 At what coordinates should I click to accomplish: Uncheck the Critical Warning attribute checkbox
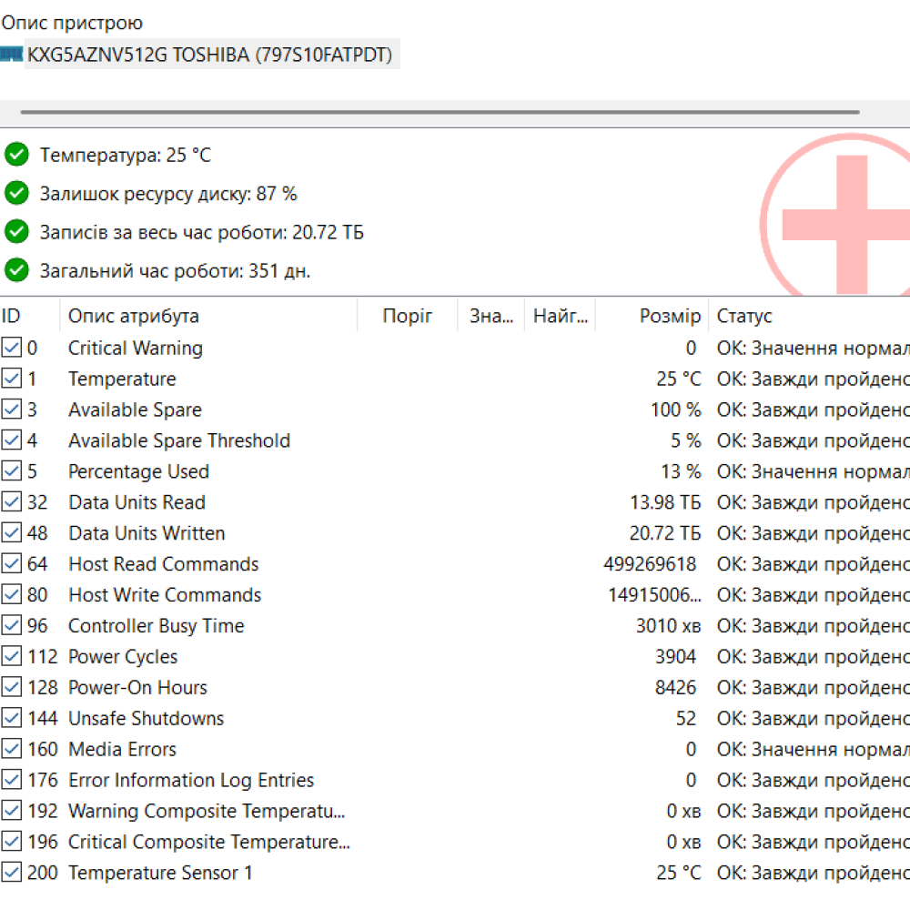pyautogui.click(x=12, y=348)
